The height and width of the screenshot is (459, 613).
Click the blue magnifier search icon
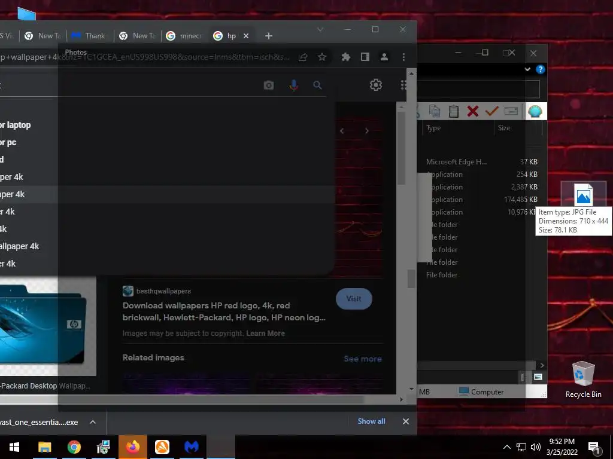click(317, 85)
